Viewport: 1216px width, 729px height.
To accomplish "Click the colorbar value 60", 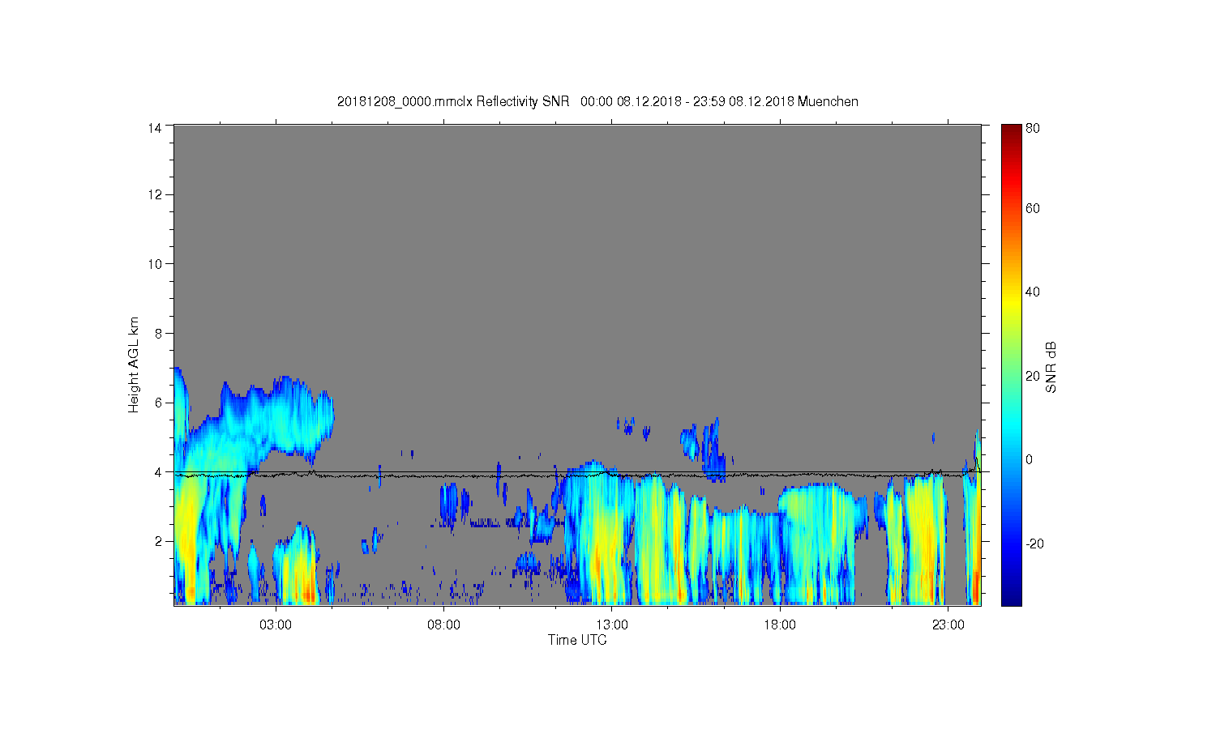I will pos(1033,209).
